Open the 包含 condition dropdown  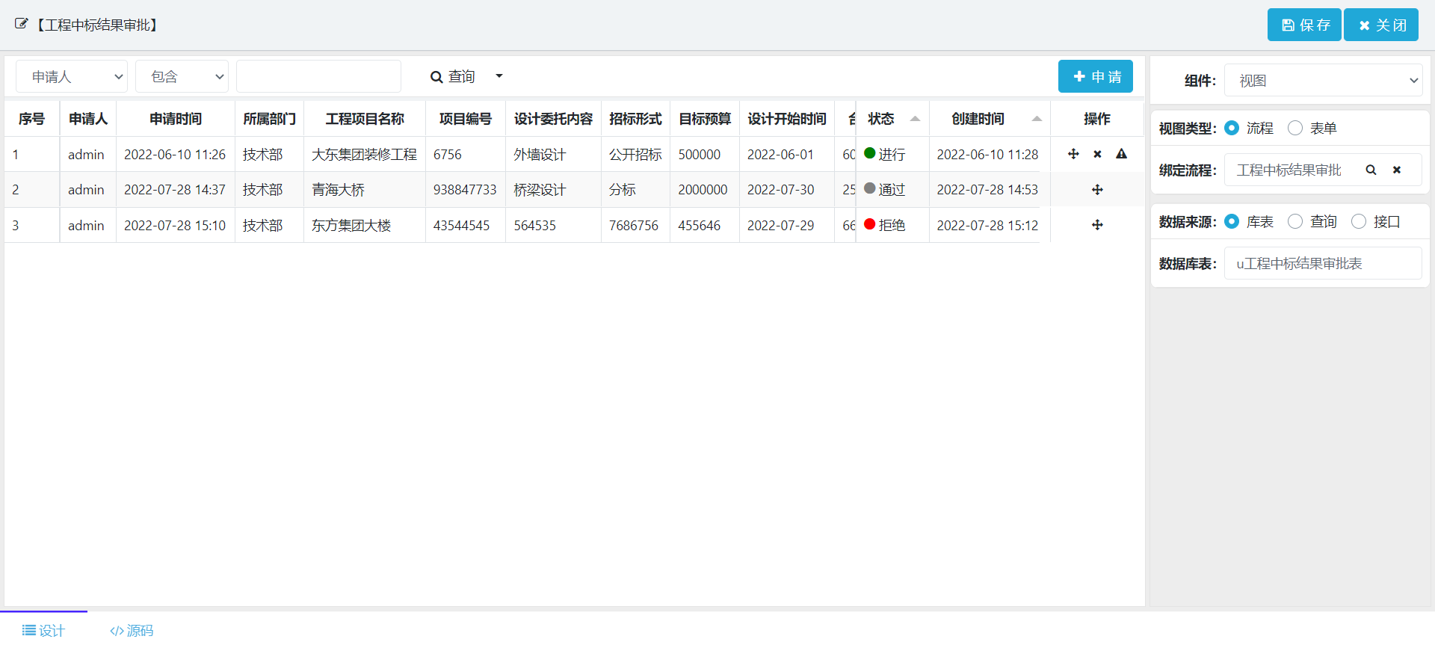pos(182,77)
